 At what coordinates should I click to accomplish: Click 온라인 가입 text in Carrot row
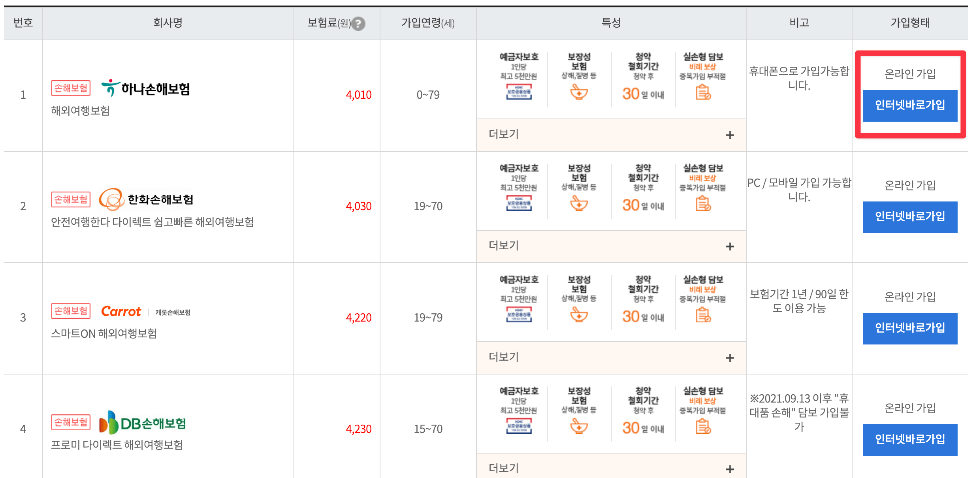coord(910,297)
